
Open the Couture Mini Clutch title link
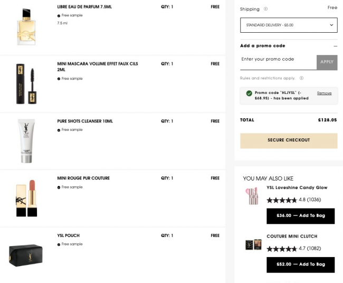pos(292,237)
